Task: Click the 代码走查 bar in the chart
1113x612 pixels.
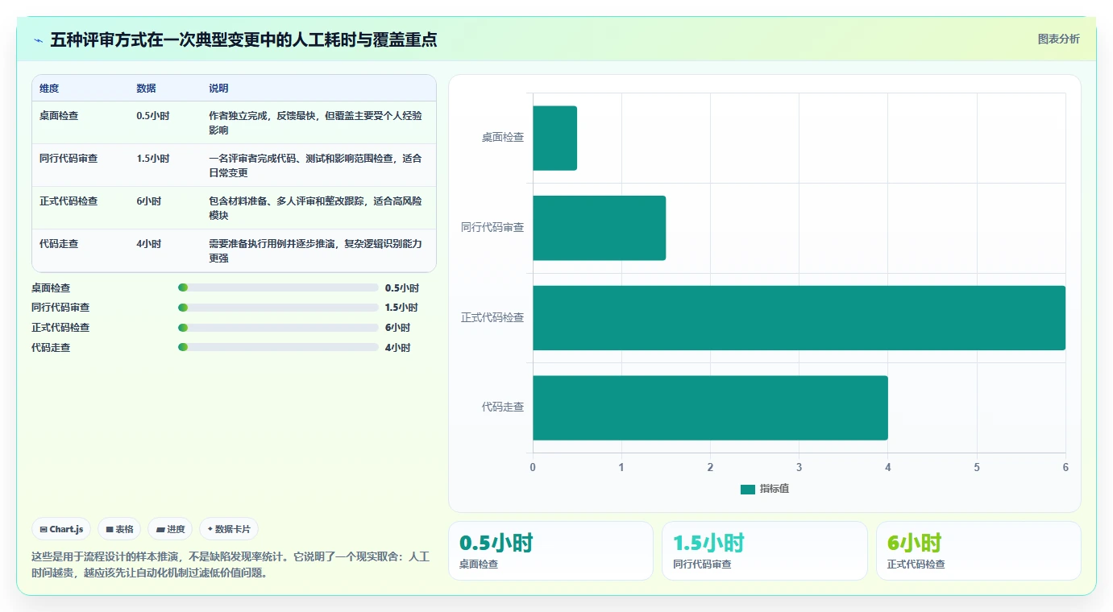Action: click(x=710, y=407)
